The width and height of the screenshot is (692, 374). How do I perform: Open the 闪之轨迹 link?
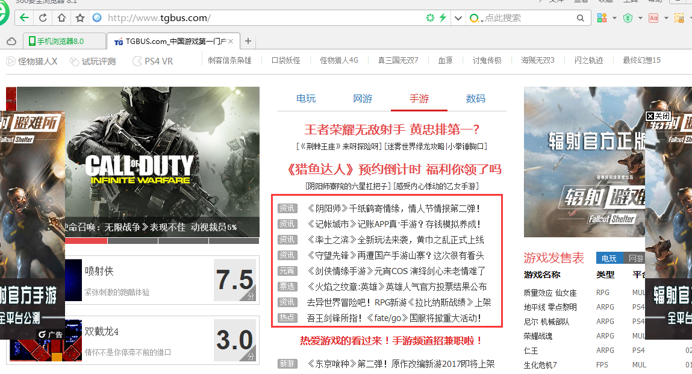pos(589,60)
